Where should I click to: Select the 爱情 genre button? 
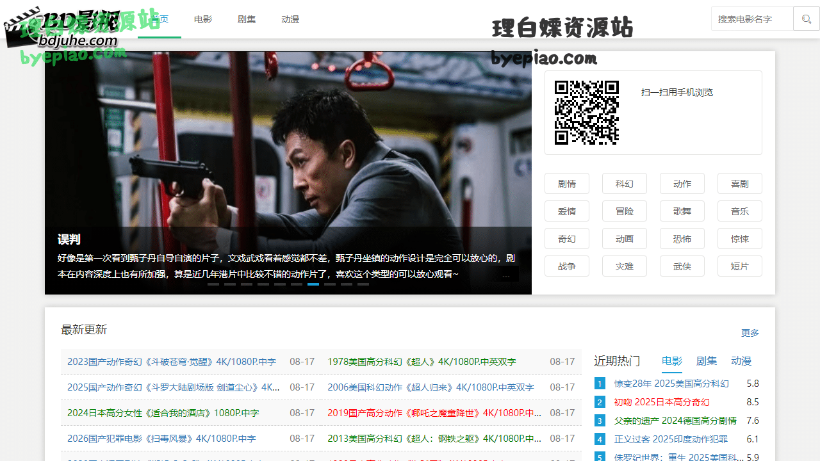[567, 211]
